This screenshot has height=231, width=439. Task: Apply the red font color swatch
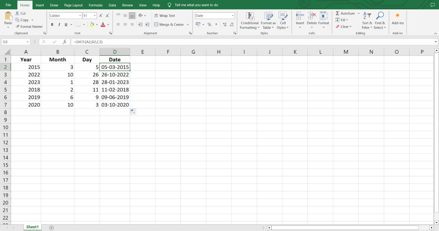tap(103, 25)
